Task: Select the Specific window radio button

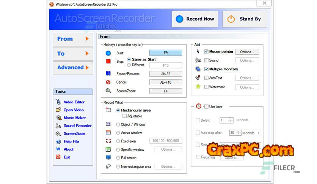Action: (x=118, y=150)
